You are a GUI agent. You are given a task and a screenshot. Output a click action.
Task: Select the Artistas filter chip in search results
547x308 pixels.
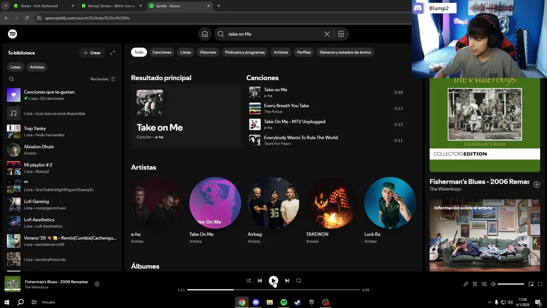[281, 52]
